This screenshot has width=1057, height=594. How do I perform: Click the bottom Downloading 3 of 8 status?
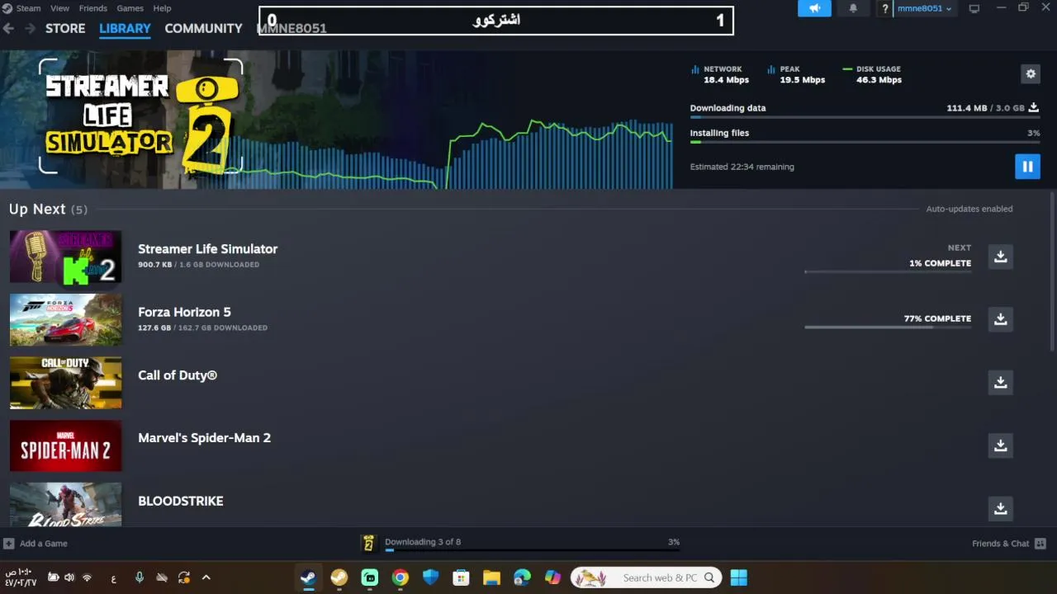pos(423,542)
